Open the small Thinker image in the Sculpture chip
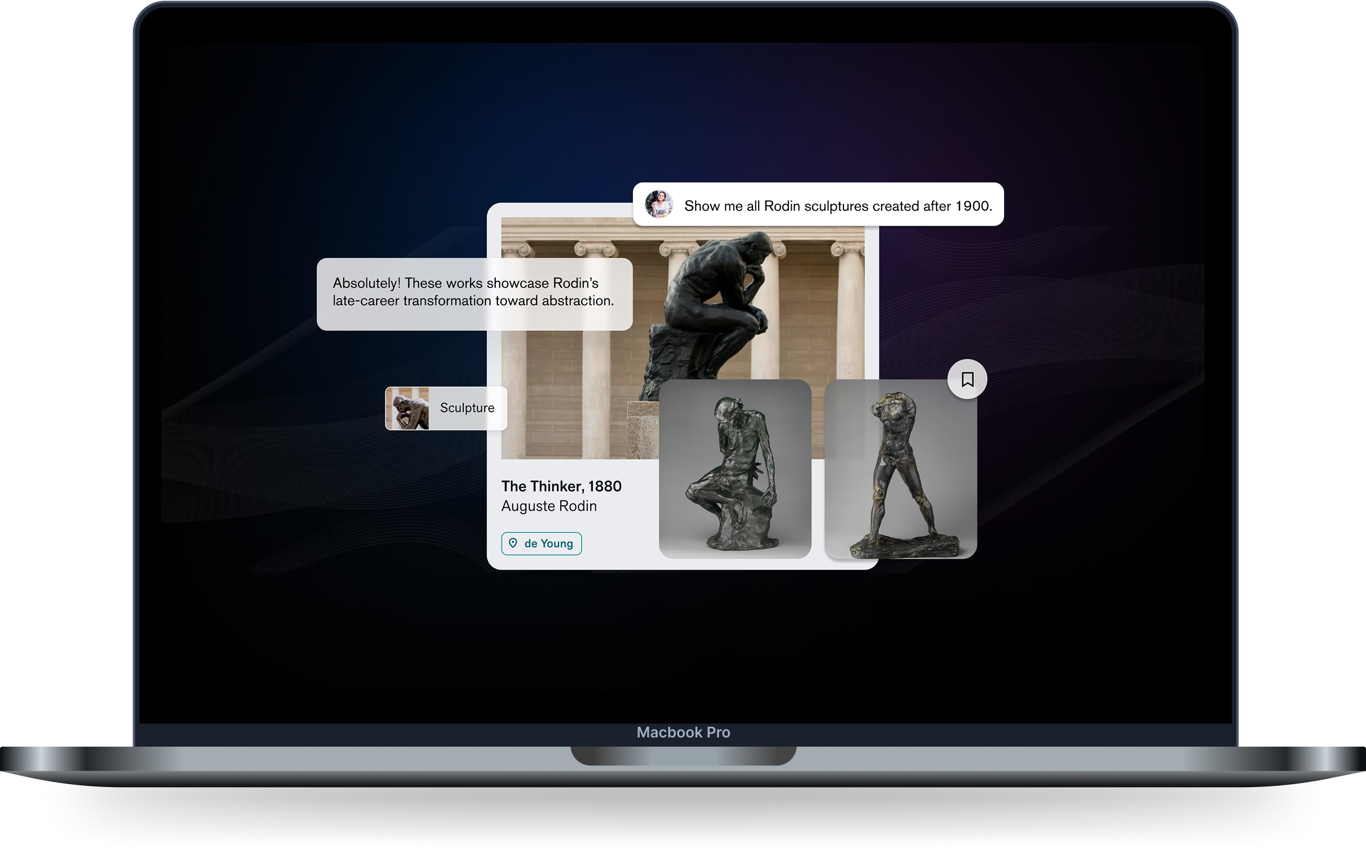The image size is (1366, 852). [x=408, y=408]
